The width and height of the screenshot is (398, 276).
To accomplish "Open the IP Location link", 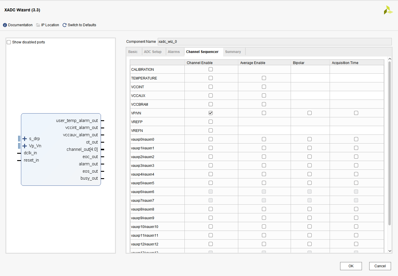I will tap(50, 25).
